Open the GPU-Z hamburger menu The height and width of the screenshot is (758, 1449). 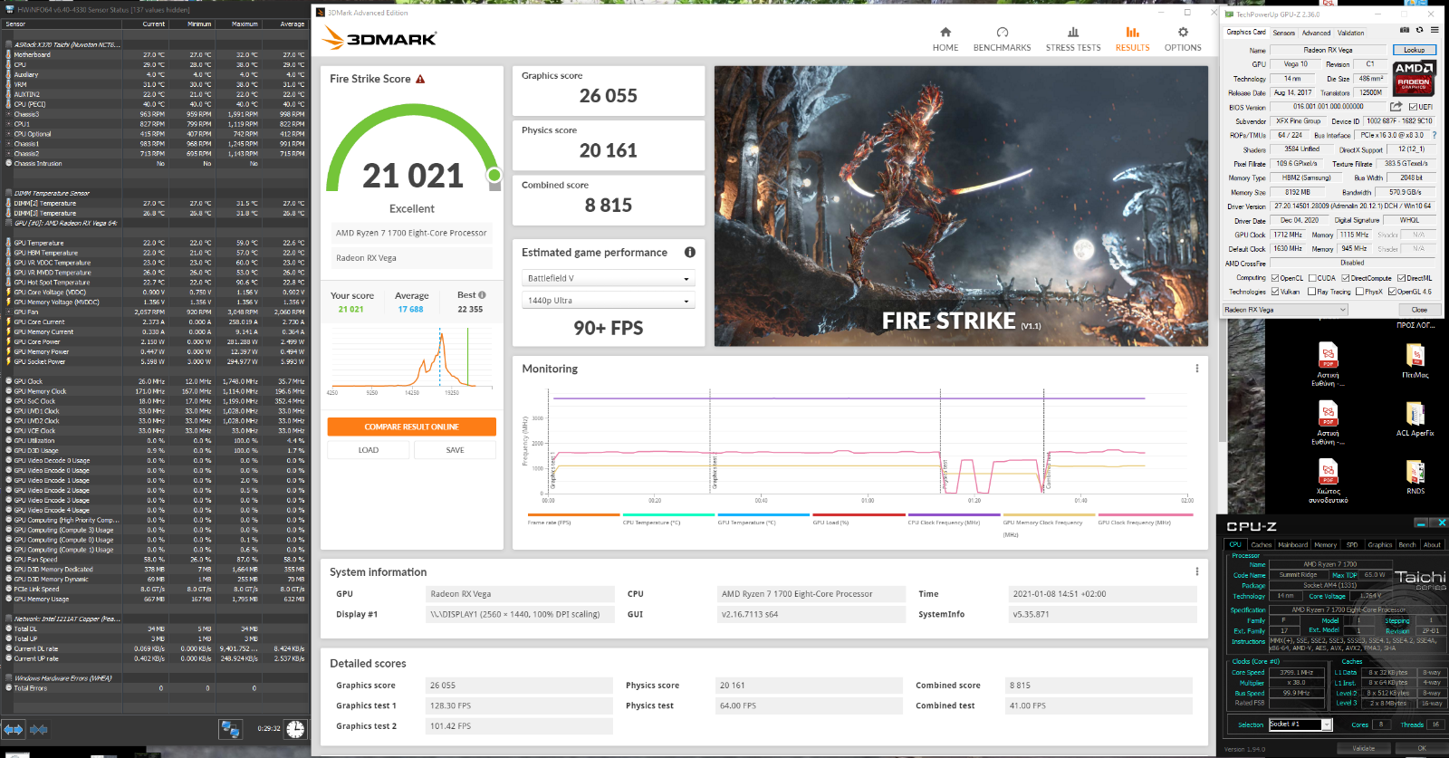(1435, 30)
